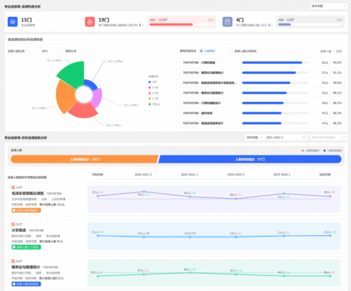Click the 计算机辅助设计 ranking row with 50人
Image resolution: width=351 pixels, height=291 pixels.
point(262,103)
